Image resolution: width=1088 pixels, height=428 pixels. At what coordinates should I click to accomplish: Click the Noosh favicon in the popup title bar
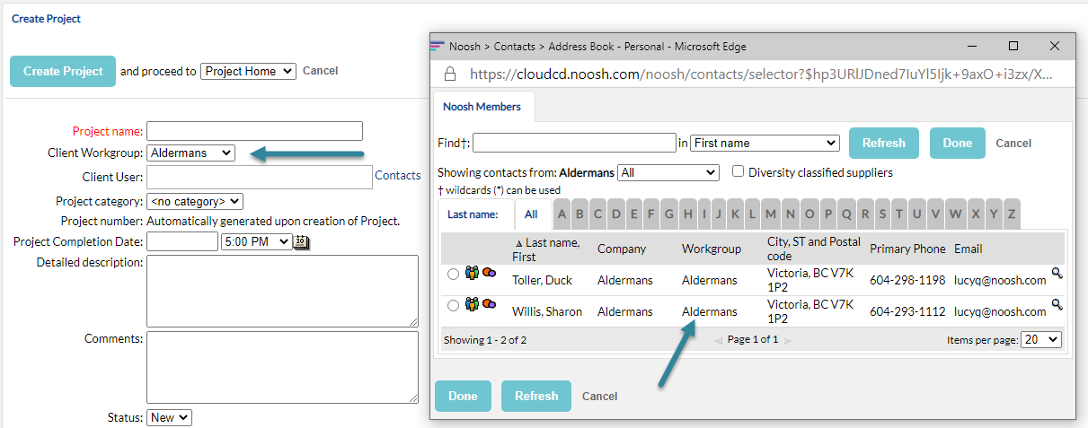point(438,46)
